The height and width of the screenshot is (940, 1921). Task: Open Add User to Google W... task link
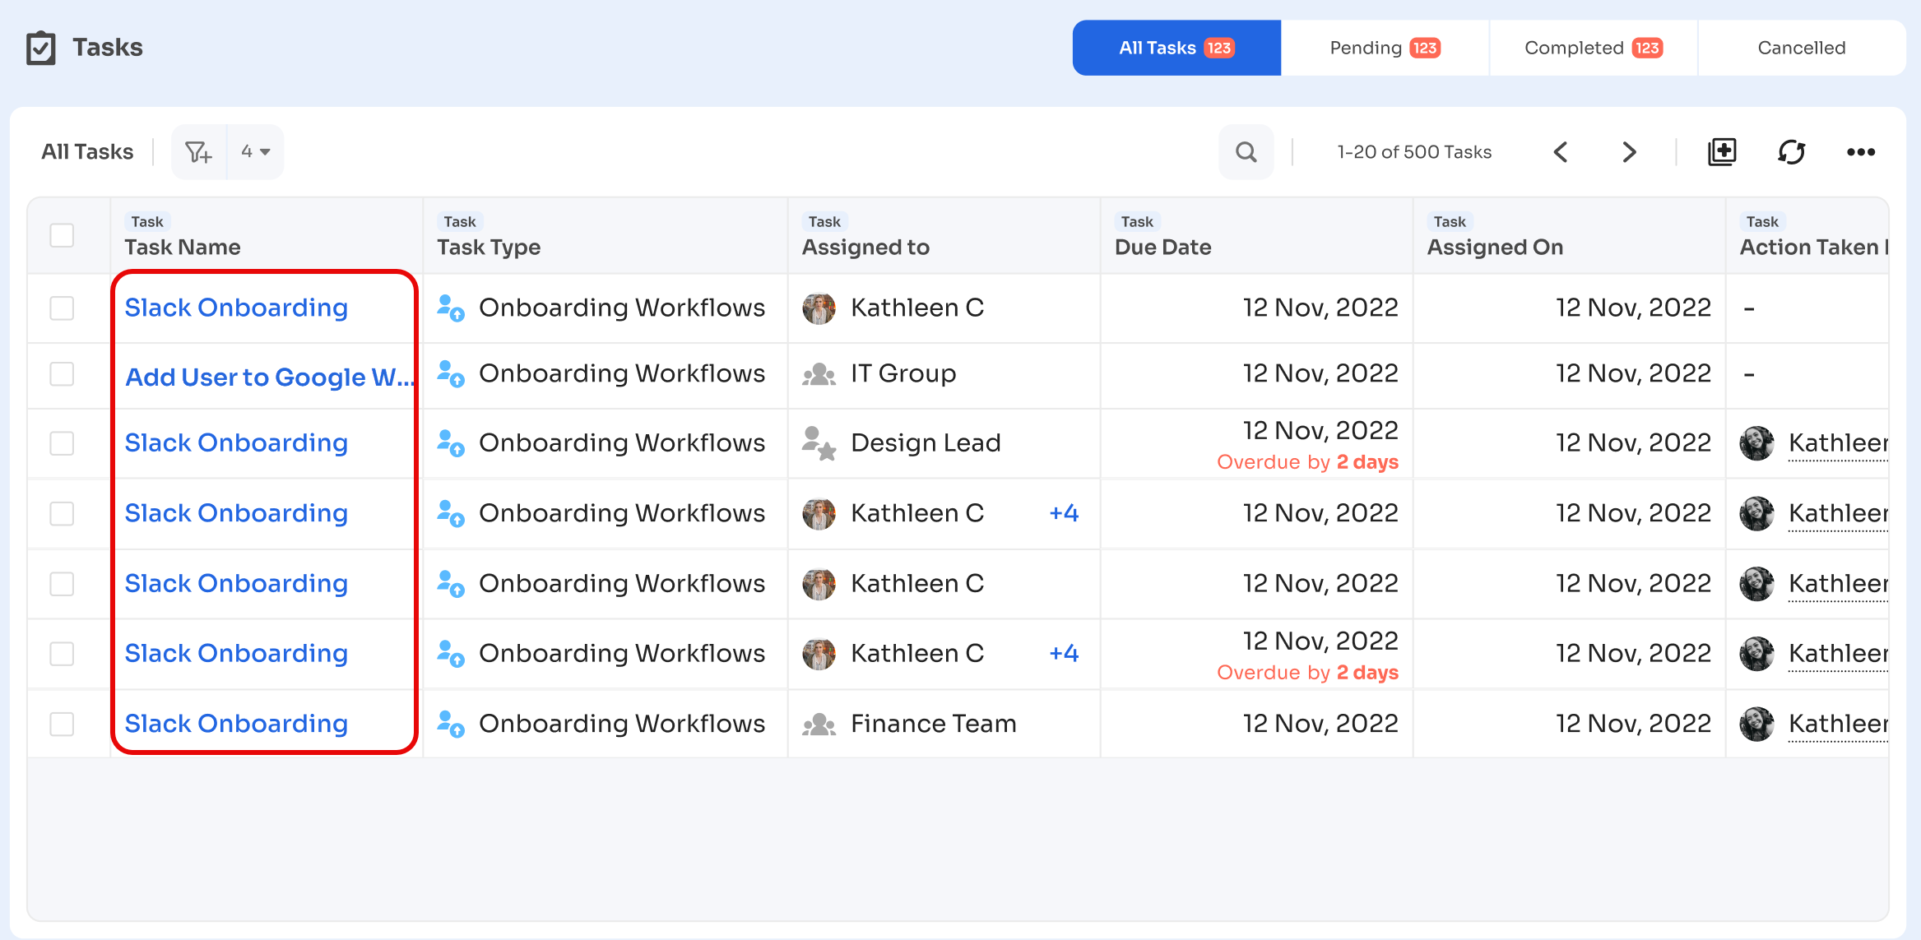[x=268, y=377]
